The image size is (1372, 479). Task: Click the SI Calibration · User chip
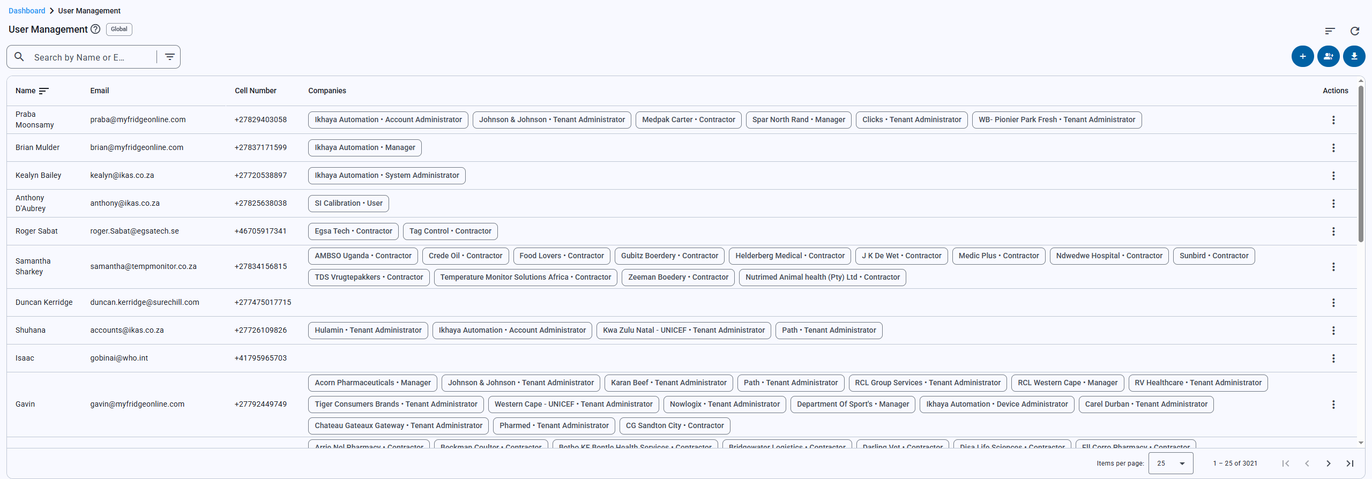coord(348,204)
